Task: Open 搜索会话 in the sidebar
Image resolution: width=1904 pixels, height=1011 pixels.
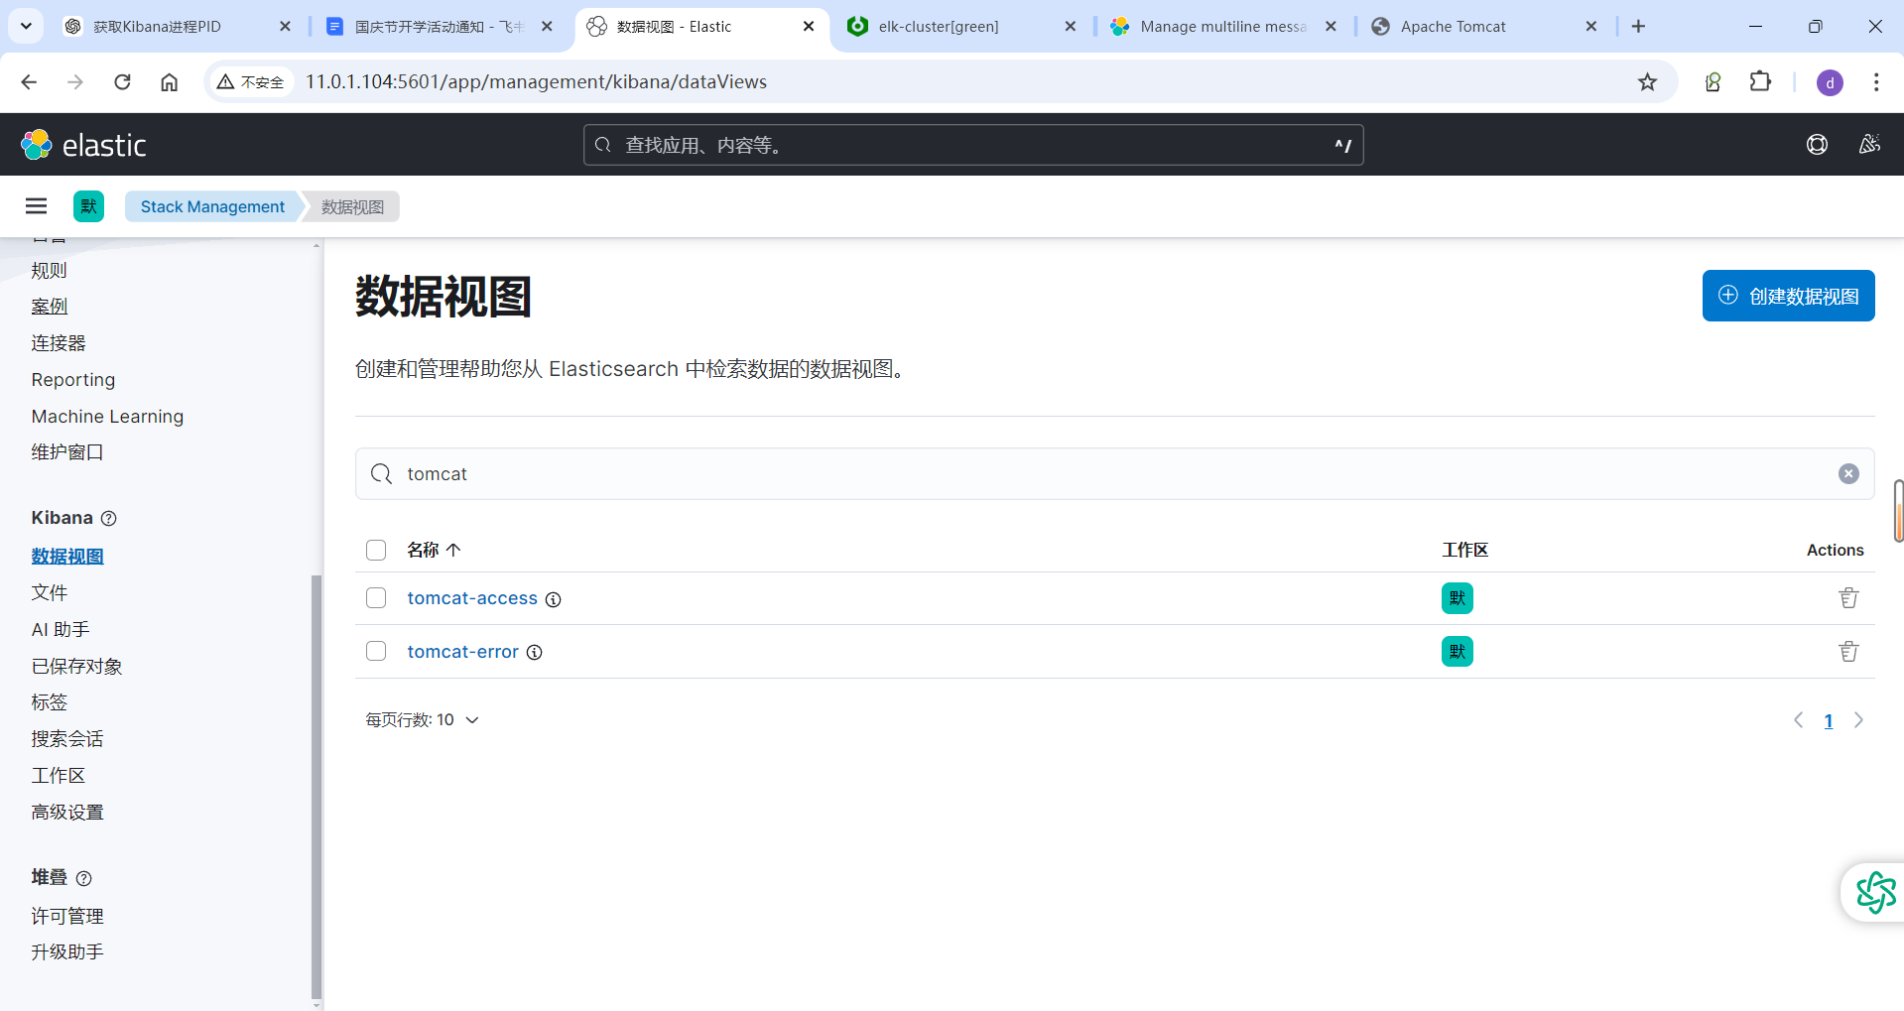Action: click(67, 739)
